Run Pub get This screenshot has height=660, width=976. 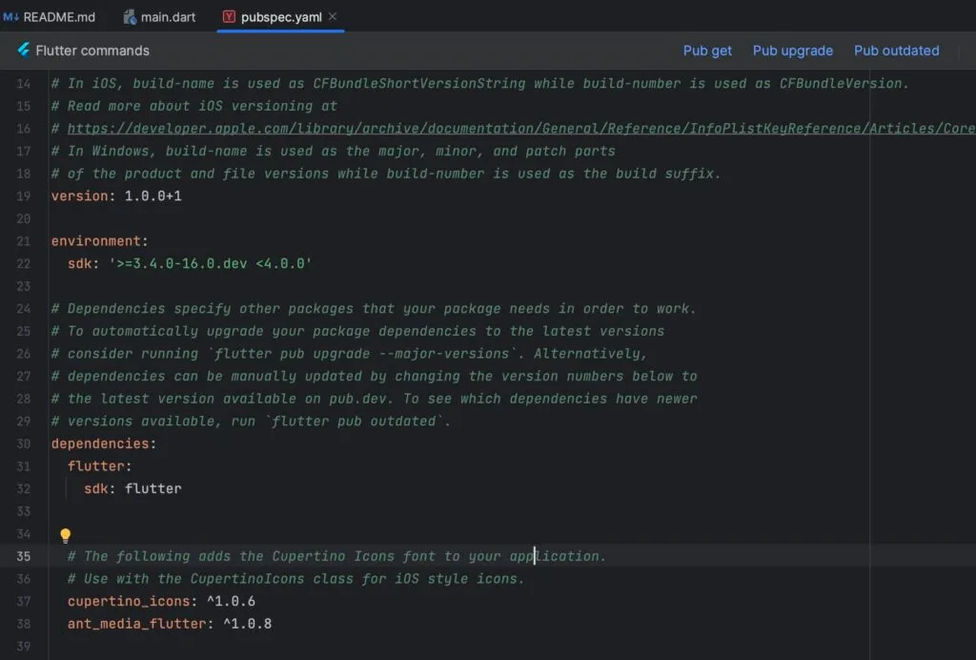(x=707, y=51)
